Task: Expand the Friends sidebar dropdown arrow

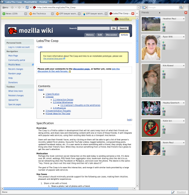Action: pos(160,13)
